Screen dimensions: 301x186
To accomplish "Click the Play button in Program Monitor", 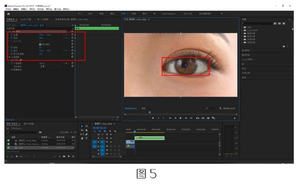I will 180,118.
